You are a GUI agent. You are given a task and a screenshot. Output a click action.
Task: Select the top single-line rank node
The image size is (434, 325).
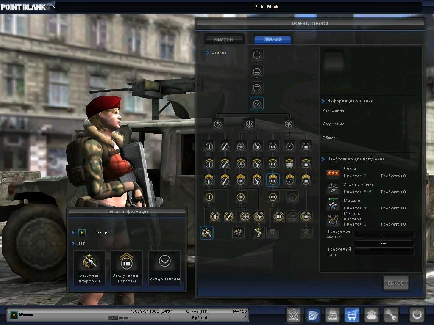257,55
